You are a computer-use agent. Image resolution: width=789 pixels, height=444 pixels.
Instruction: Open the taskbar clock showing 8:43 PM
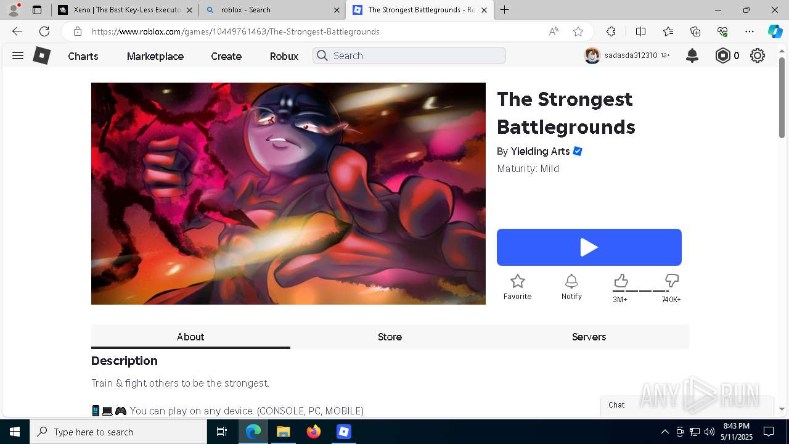[737, 432]
